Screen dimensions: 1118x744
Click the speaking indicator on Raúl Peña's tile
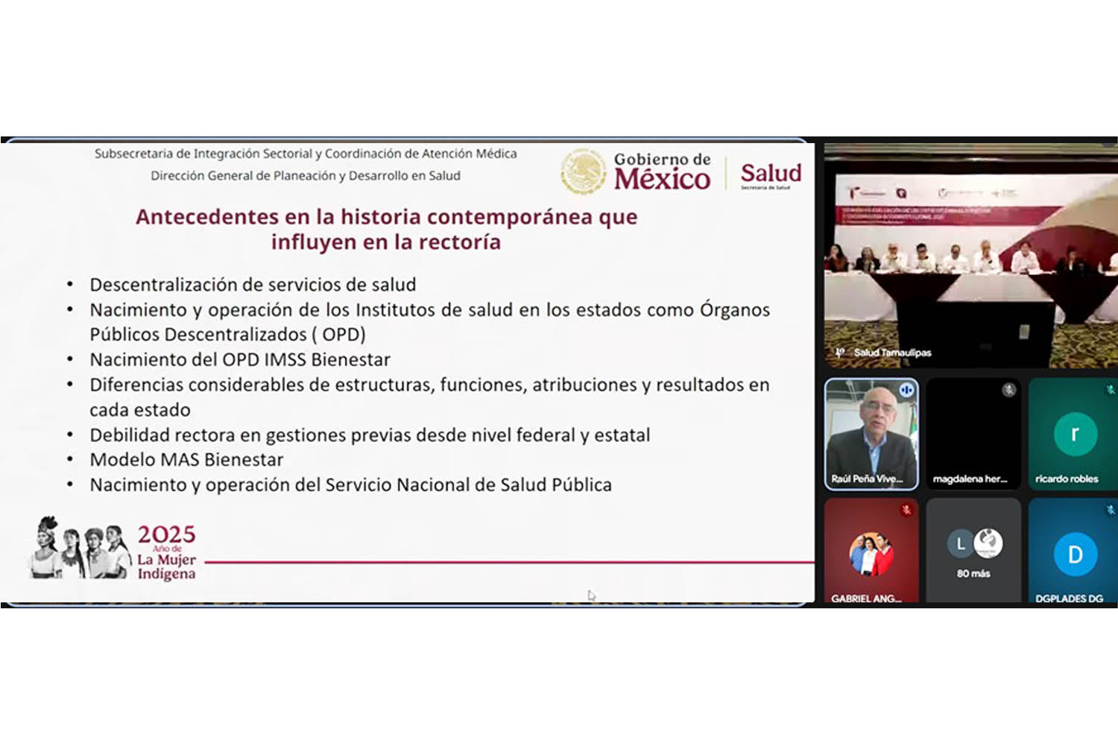906,390
